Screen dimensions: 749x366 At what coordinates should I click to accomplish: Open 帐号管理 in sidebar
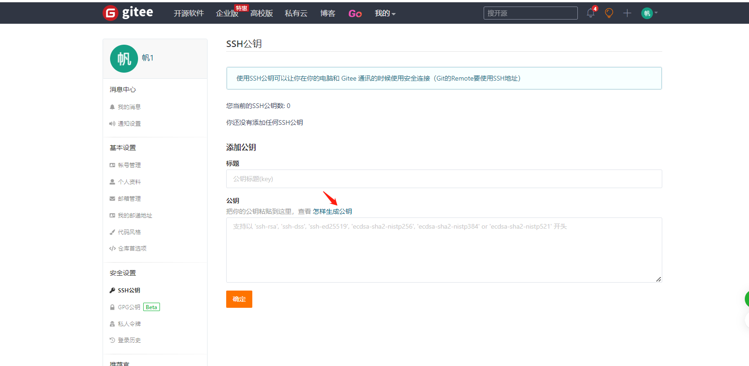click(x=129, y=165)
